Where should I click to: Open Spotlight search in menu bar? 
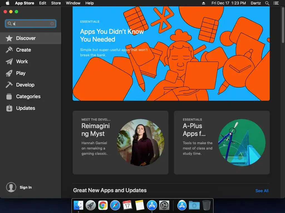(267, 3)
